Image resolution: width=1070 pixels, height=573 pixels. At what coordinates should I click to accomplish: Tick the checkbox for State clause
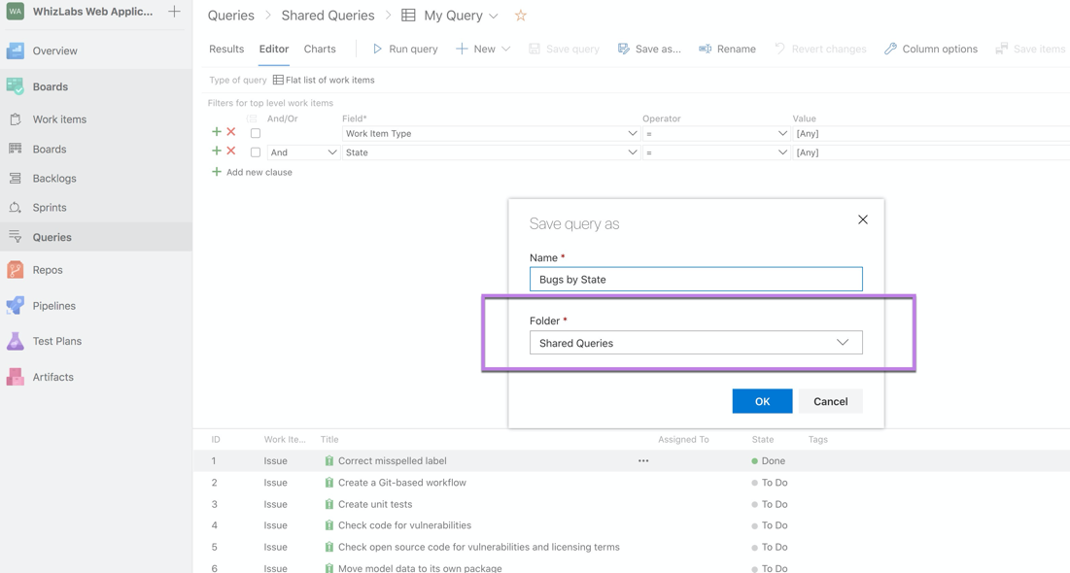[x=256, y=152]
